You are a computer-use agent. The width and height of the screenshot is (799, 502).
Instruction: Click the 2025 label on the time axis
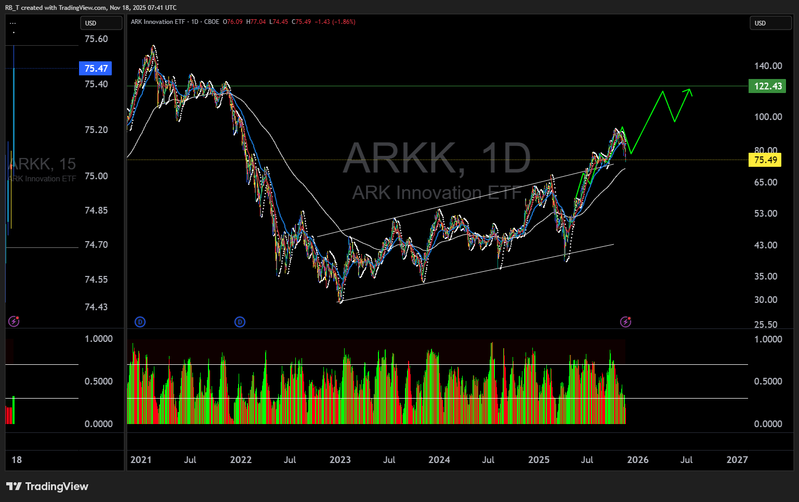(539, 460)
